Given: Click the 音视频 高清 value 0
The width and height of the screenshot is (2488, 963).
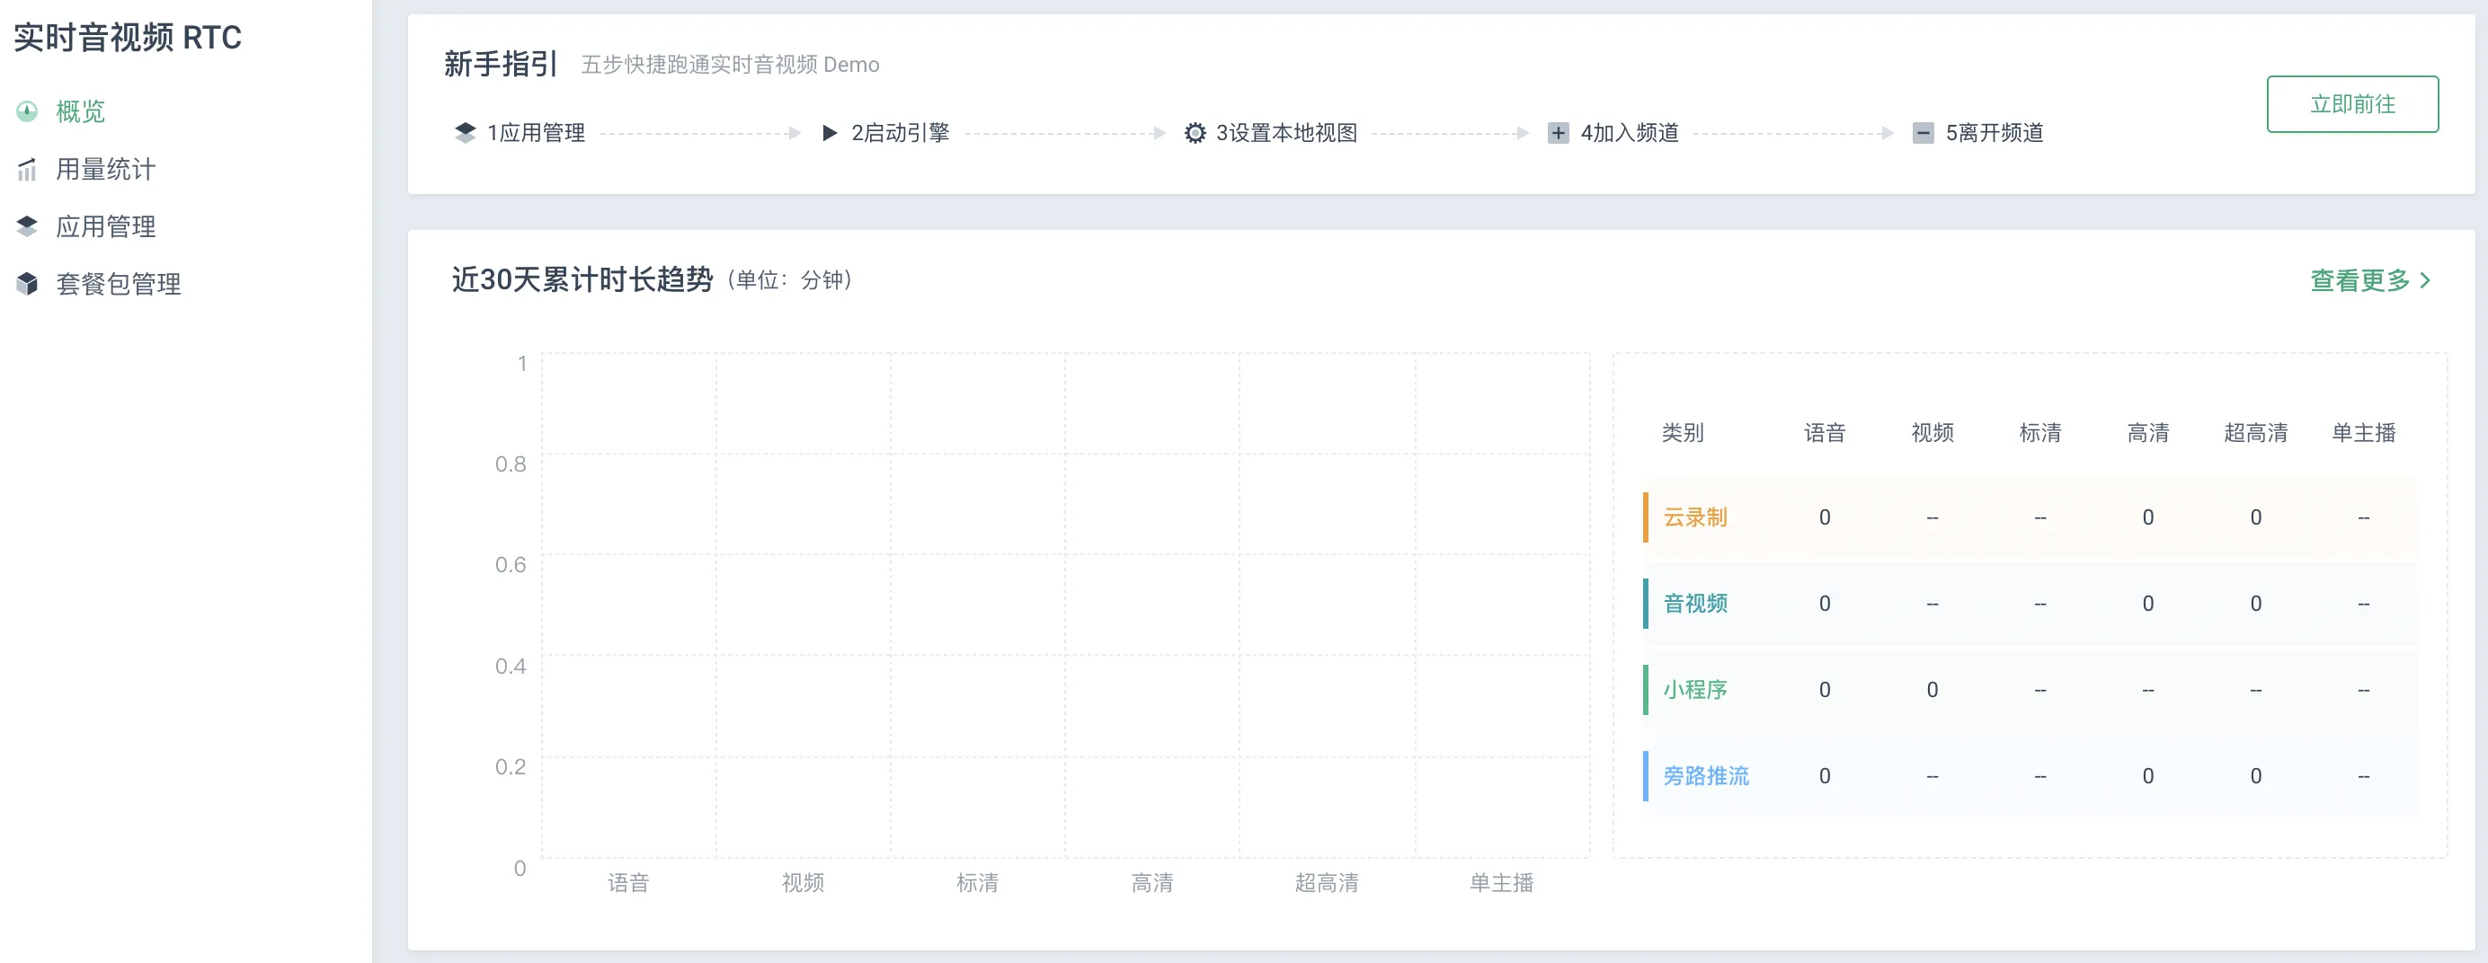Looking at the screenshot, I should (2148, 604).
